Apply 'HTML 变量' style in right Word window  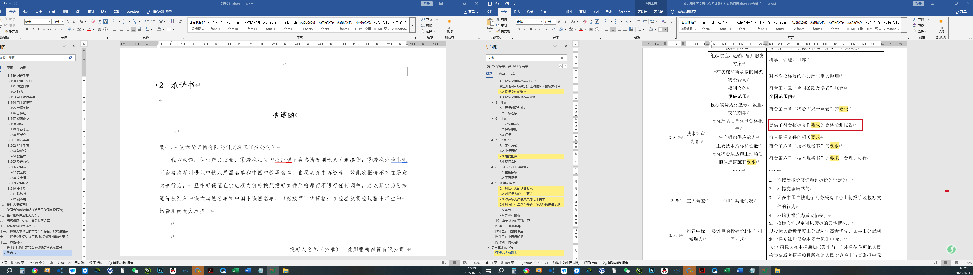[x=854, y=25]
